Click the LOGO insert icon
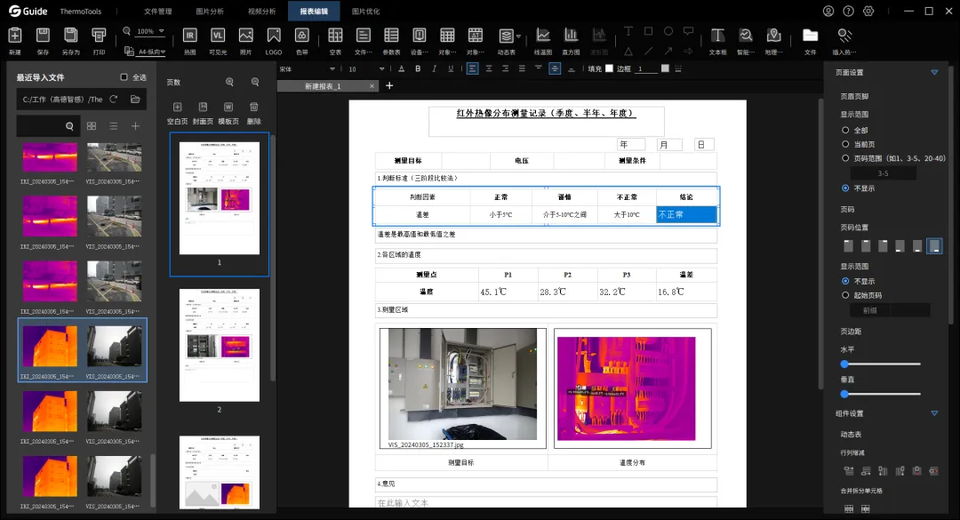This screenshot has height=520, width=960. 274,41
